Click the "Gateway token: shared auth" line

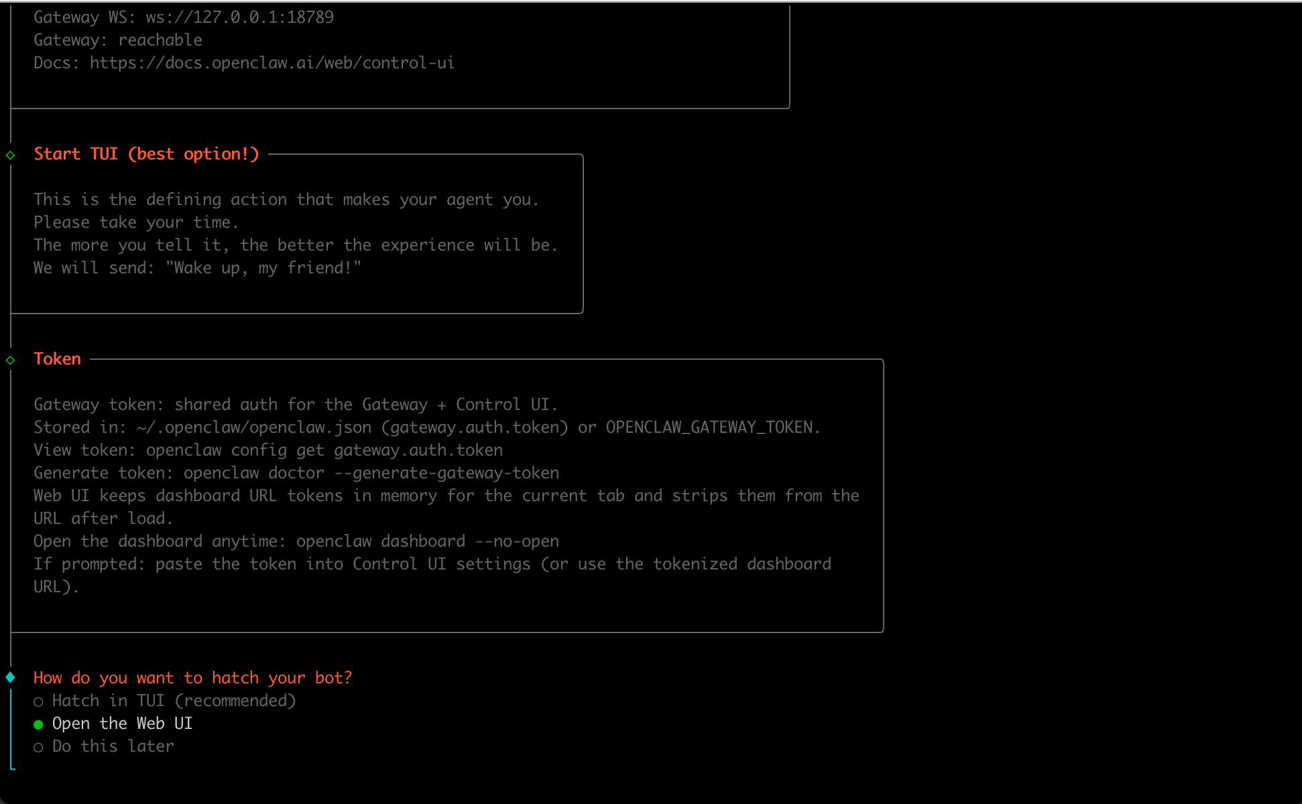pos(296,405)
